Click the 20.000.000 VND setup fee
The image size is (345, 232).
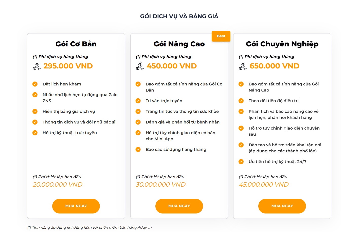tap(58, 185)
